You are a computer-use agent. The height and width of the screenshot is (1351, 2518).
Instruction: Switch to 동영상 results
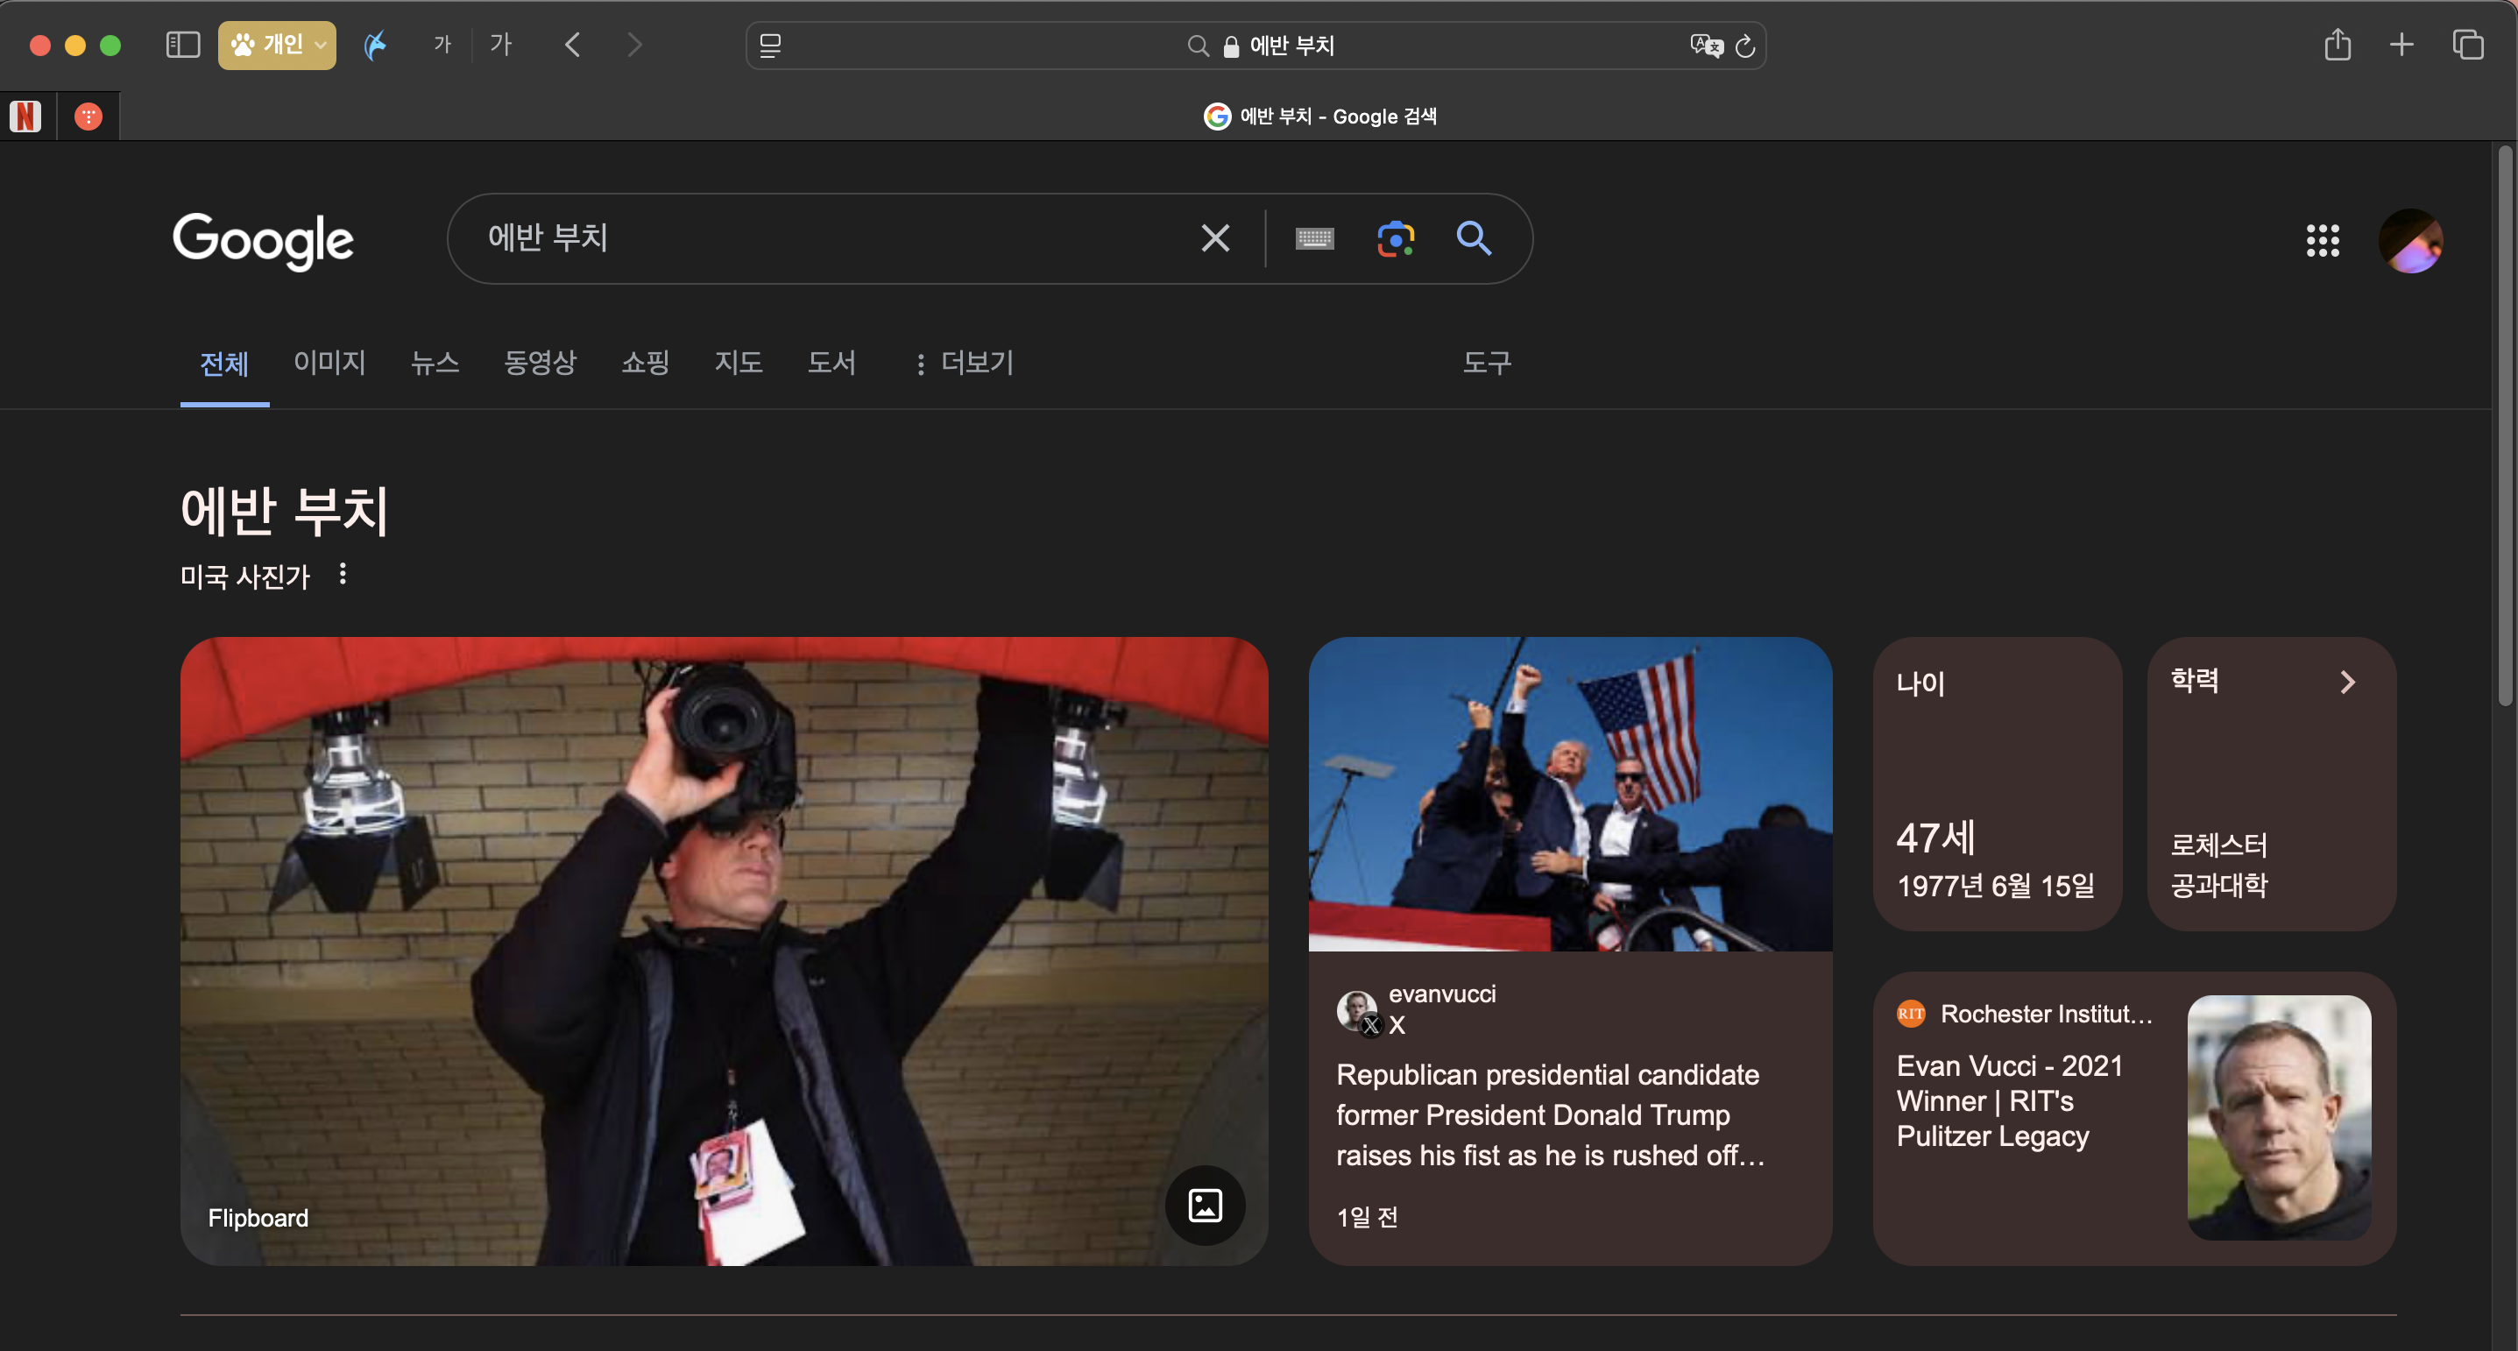pyautogui.click(x=540, y=363)
